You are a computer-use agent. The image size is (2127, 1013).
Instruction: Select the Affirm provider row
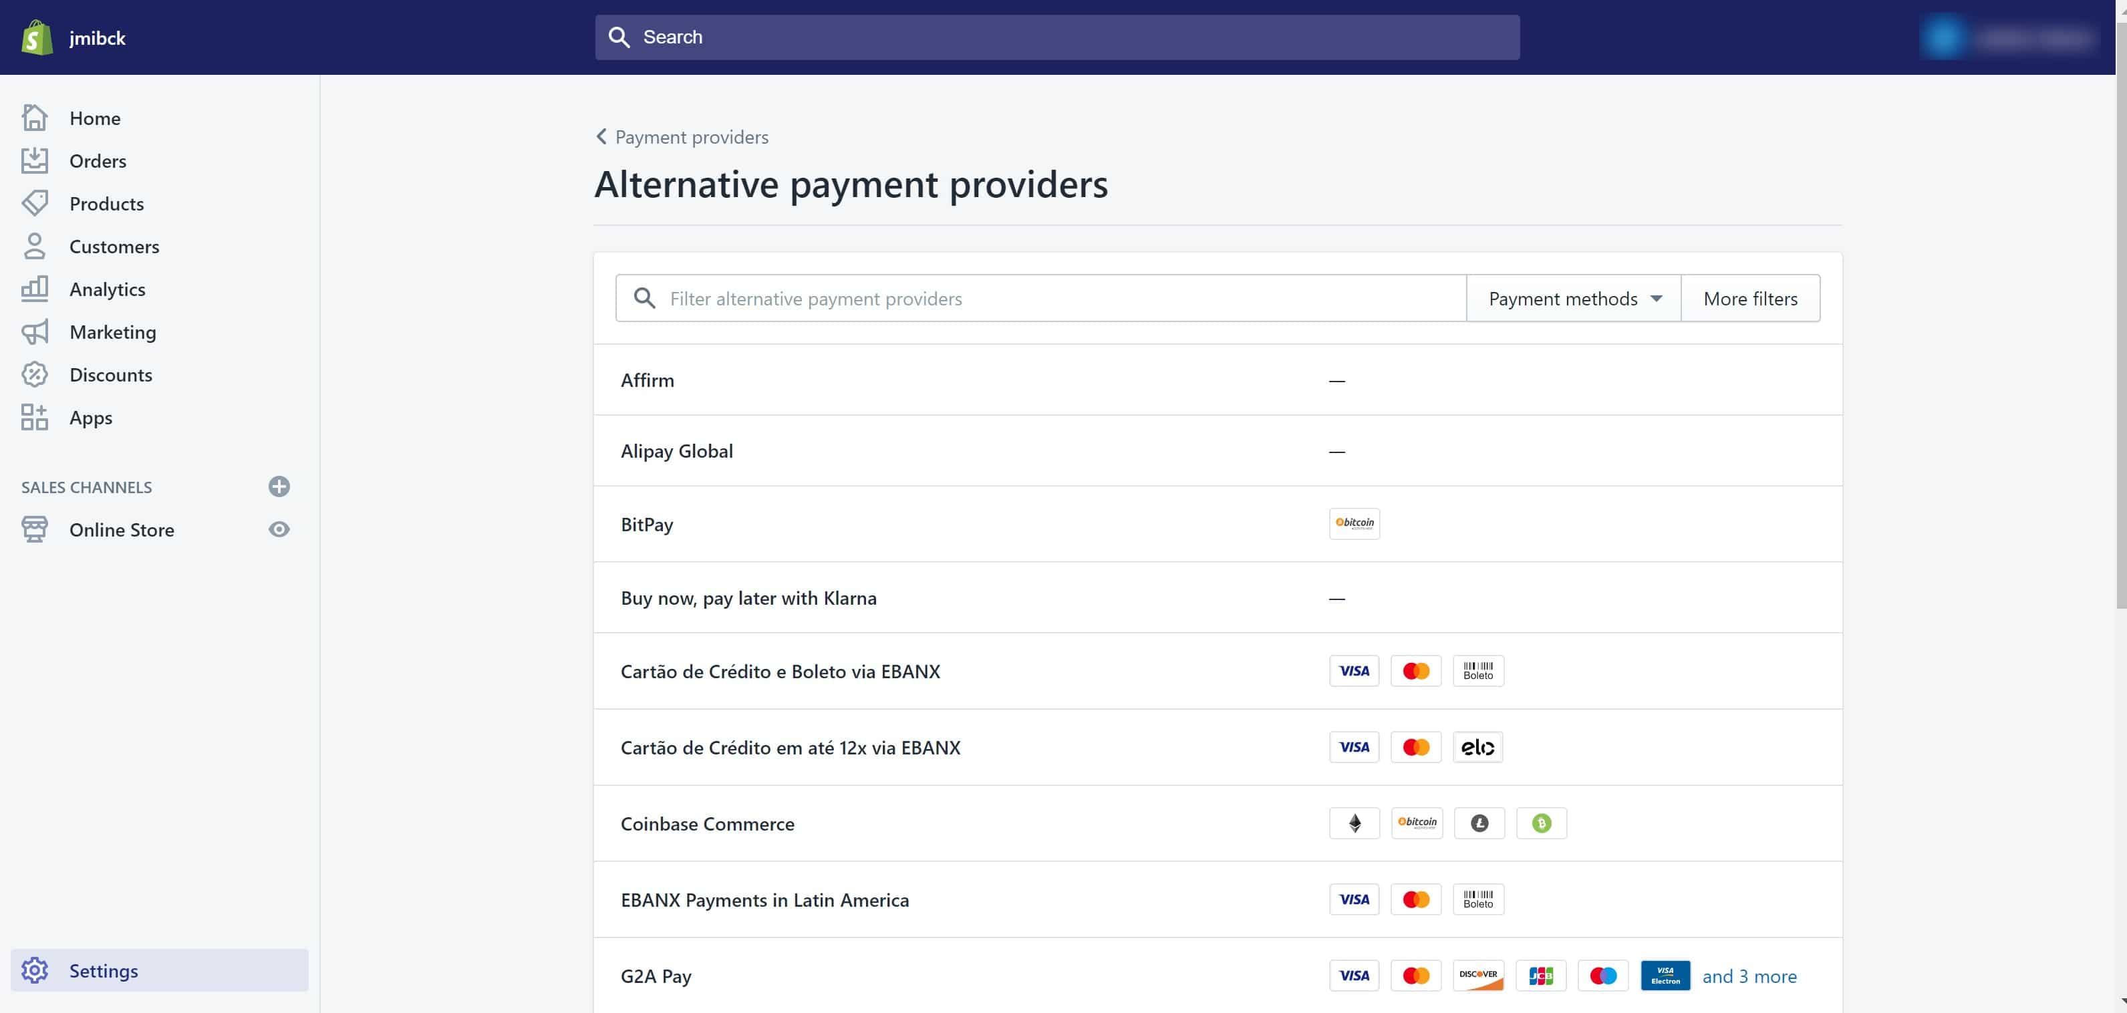tap(1218, 380)
